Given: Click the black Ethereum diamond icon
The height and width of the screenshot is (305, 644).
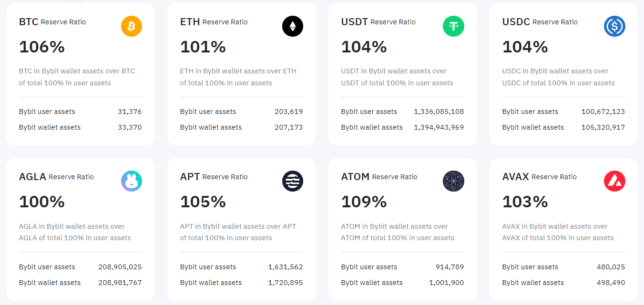Looking at the screenshot, I should [x=293, y=26].
